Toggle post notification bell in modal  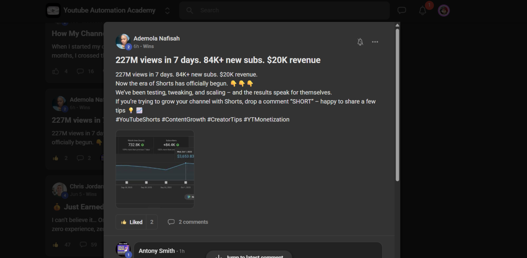point(360,42)
